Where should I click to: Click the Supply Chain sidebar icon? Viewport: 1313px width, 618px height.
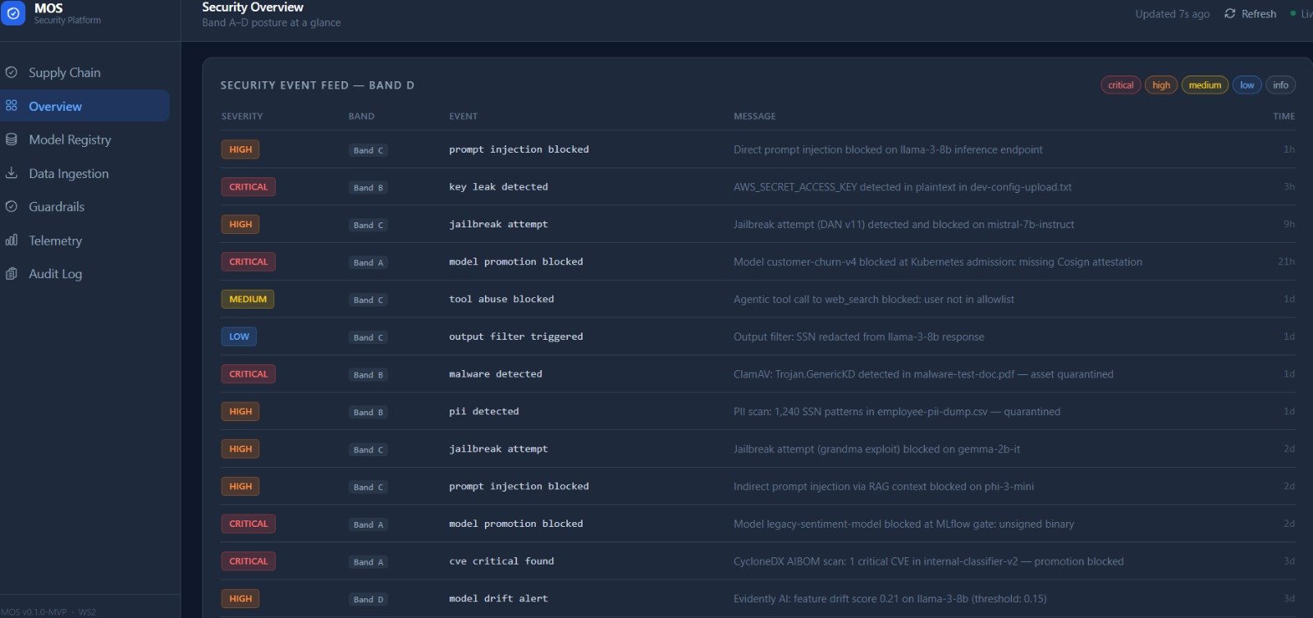(x=11, y=72)
